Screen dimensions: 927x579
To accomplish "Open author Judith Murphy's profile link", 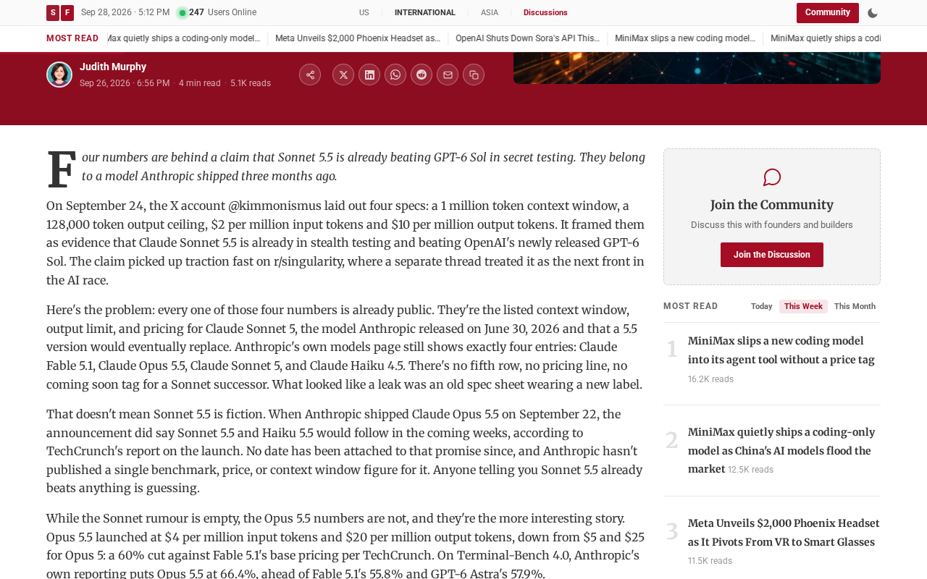I will tap(113, 67).
